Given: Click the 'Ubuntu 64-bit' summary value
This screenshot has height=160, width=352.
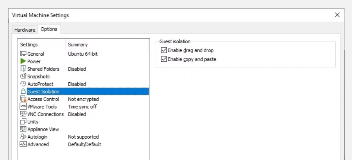Looking at the screenshot, I should pos(83,54).
